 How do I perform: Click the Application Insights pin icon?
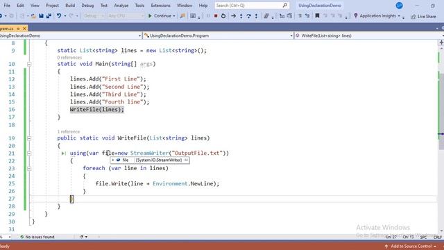click(x=356, y=15)
